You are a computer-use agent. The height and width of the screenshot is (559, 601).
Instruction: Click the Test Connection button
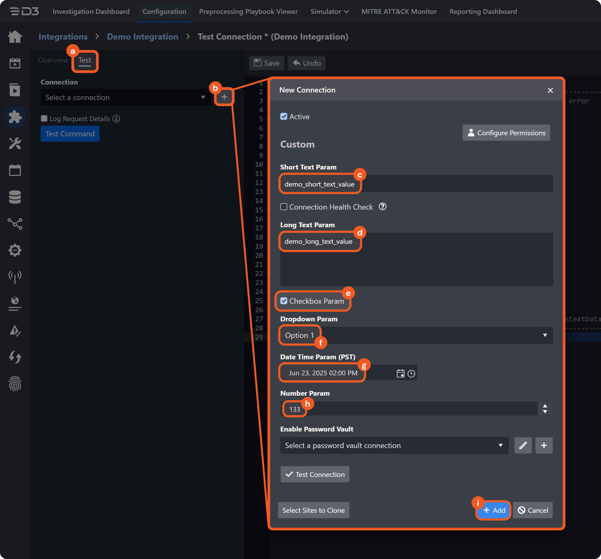[315, 475]
